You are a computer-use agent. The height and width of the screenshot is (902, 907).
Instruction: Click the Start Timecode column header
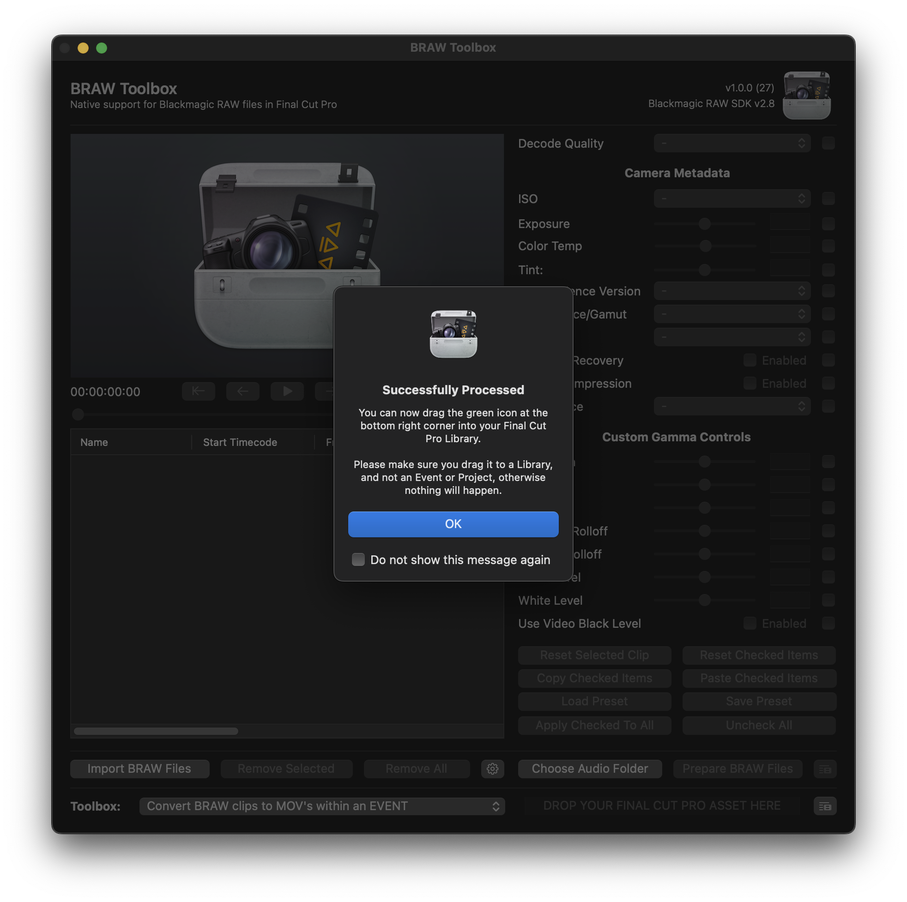coord(240,442)
